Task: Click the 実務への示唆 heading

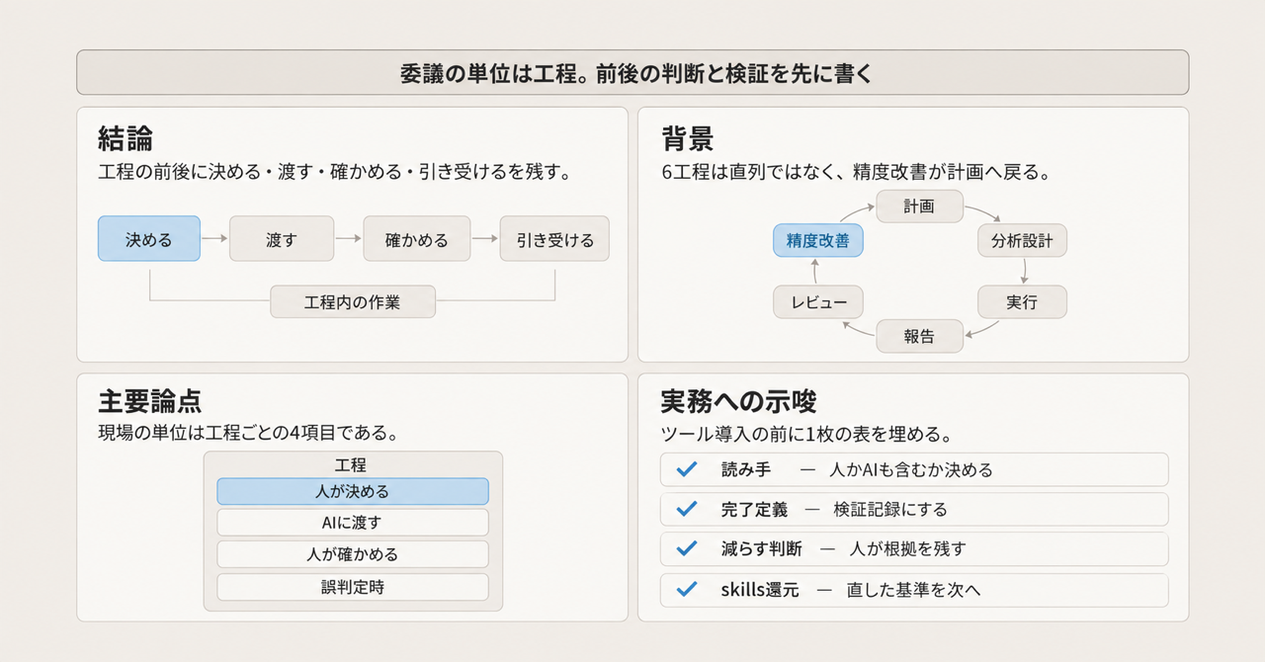Action: tap(738, 400)
